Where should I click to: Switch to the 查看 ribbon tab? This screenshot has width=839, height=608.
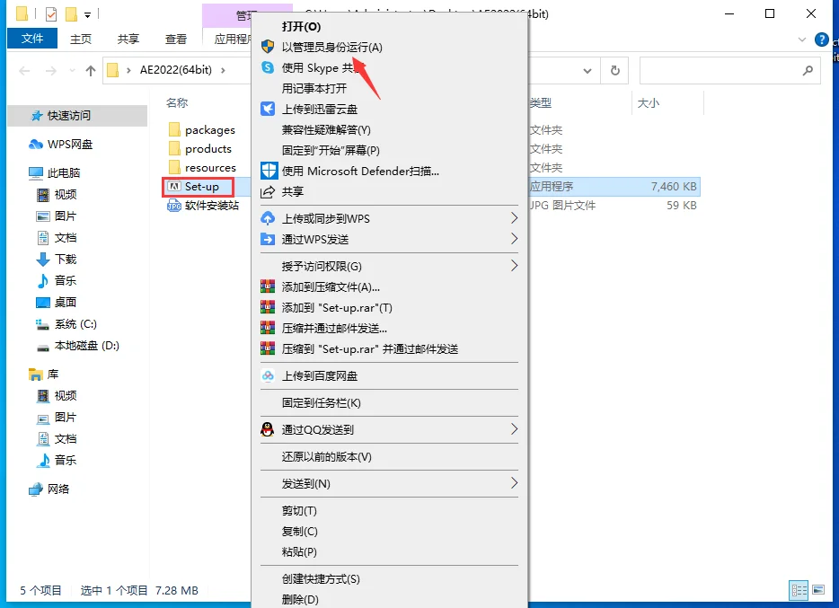tap(175, 39)
